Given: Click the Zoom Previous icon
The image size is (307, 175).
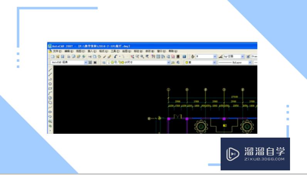Looking at the screenshot, I should 147,57.
